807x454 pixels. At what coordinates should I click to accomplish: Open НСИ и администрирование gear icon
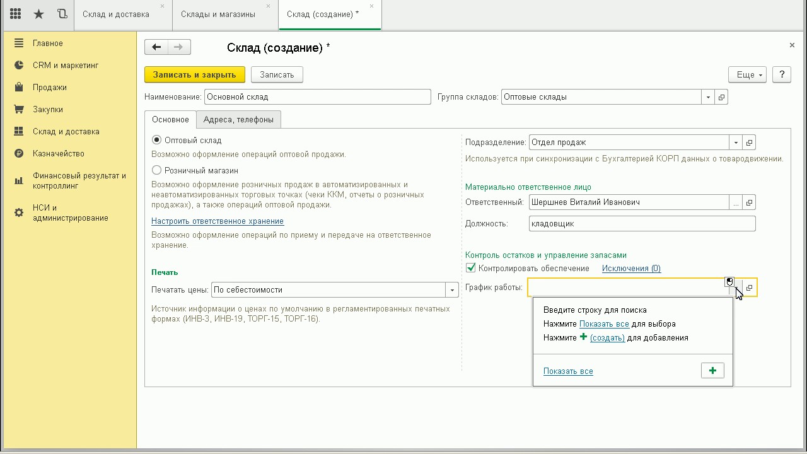[x=19, y=212]
